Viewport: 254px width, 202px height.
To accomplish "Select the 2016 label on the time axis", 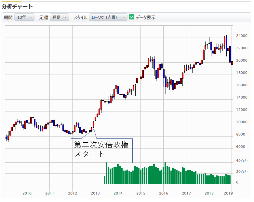I will [163, 193].
